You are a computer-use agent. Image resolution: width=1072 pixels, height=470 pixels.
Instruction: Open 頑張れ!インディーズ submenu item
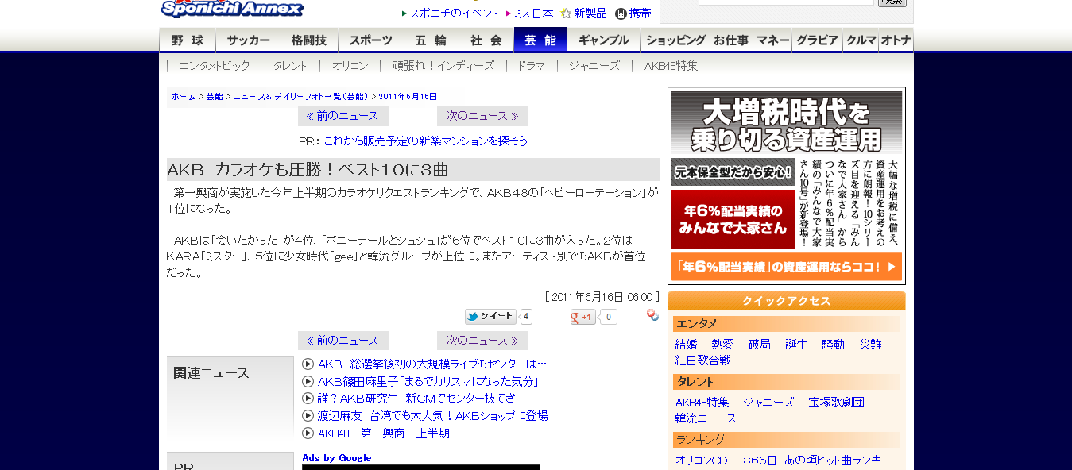tap(443, 66)
